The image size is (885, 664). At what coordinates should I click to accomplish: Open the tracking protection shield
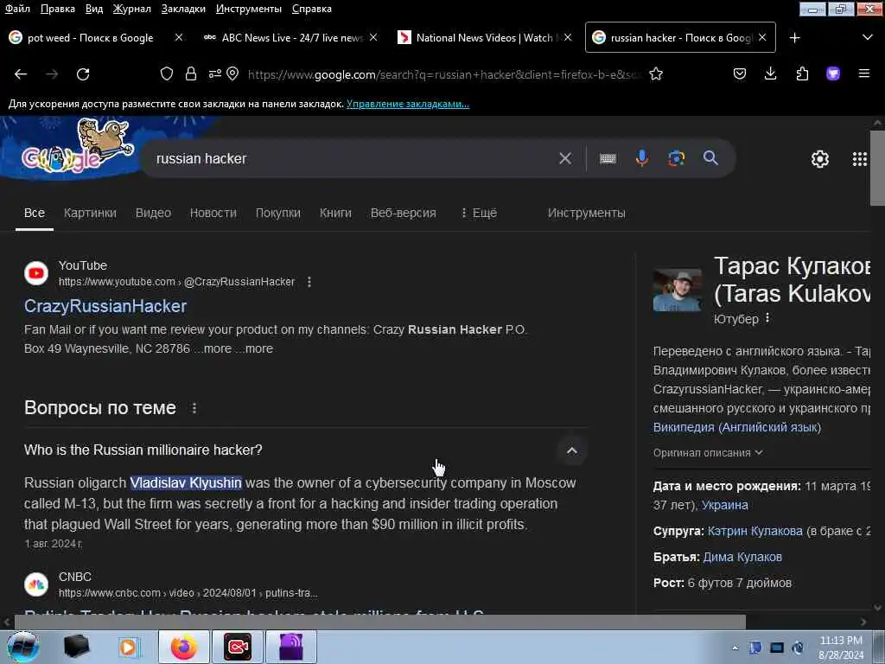tap(167, 74)
